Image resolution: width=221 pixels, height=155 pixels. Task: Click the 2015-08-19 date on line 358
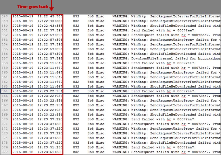click(23, 63)
